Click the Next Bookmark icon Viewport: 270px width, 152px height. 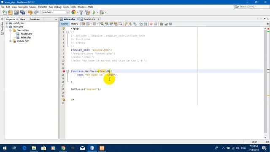tap(130, 24)
